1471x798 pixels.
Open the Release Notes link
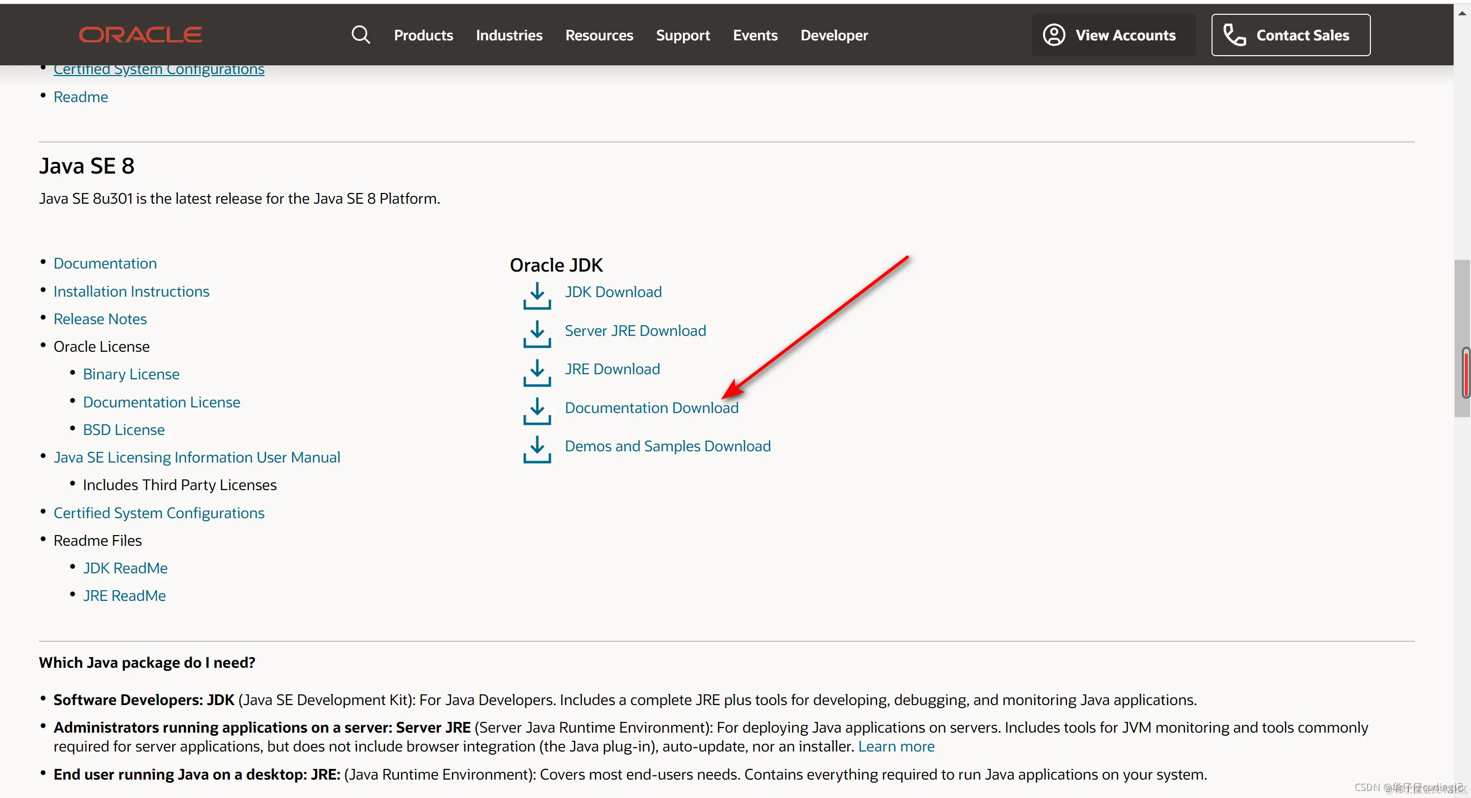(x=100, y=319)
